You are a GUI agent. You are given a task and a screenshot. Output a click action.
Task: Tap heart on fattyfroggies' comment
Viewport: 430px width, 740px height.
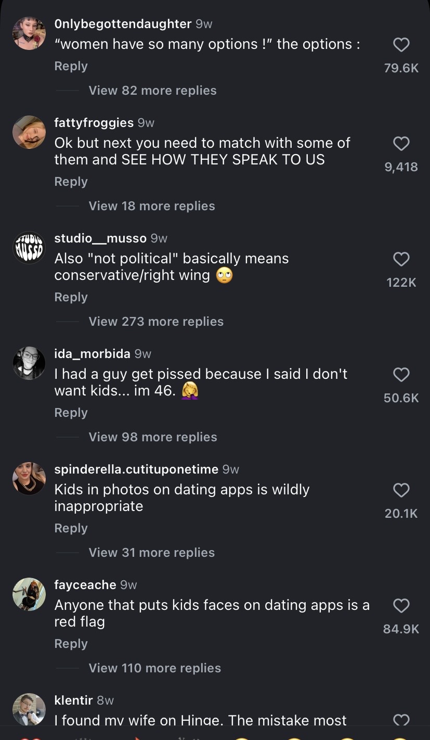click(401, 144)
